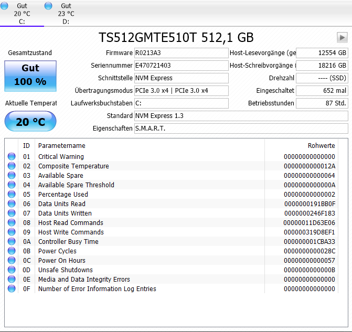352x332 pixels.
Task: Click the status orb for Media and Data Integrity Errors
Action: pos(12,279)
